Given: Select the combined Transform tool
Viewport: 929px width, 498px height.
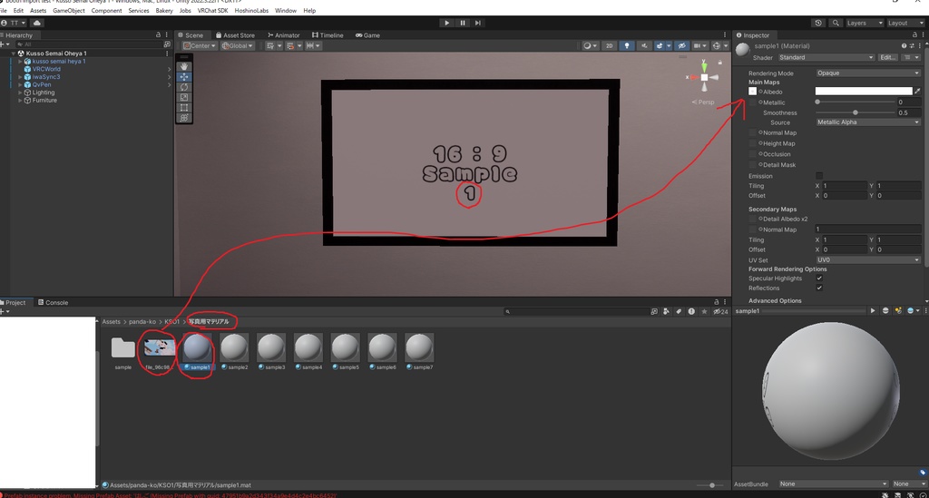Looking at the screenshot, I should (x=184, y=117).
